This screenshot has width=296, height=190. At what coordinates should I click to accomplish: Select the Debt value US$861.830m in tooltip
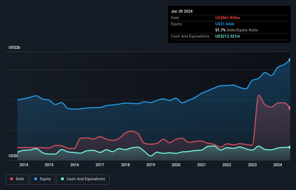pyautogui.click(x=227, y=18)
